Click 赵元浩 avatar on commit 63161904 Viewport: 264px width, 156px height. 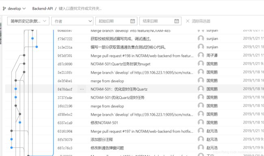tap(201, 131)
